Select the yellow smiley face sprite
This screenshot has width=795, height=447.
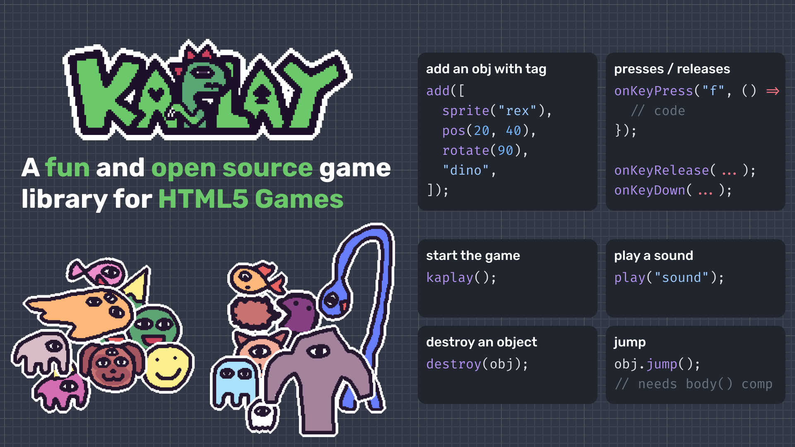(169, 368)
